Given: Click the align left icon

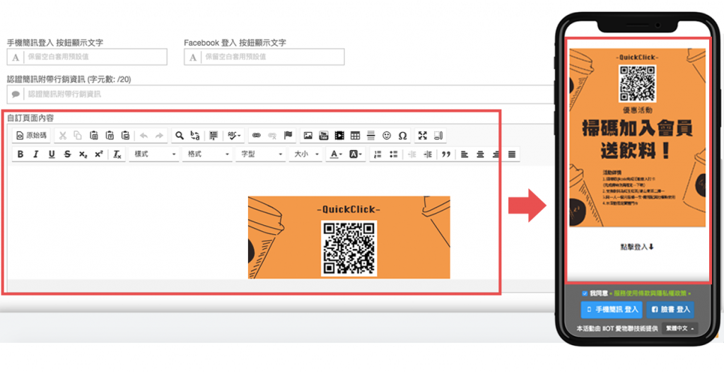Looking at the screenshot, I should point(465,154).
